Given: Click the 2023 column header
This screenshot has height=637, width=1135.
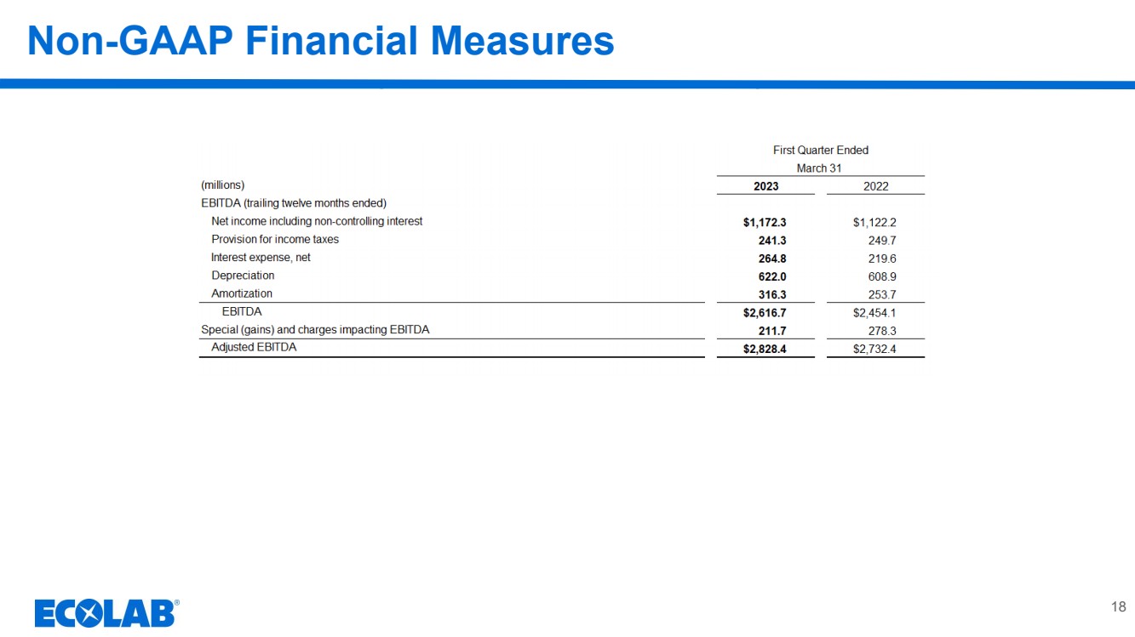Looking at the screenshot, I should pos(766,186).
